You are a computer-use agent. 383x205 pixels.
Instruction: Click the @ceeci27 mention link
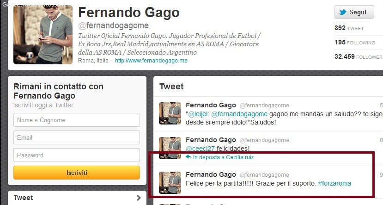201,149
